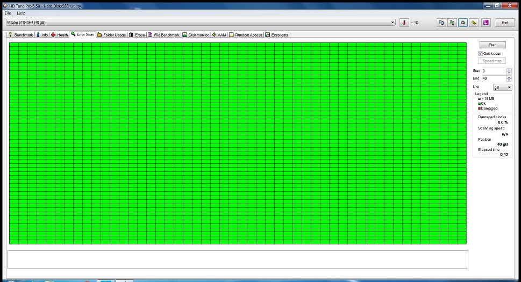Click the Damaged blocks 0.0 % value
Viewport: 521px width, 282px height.
pos(503,122)
